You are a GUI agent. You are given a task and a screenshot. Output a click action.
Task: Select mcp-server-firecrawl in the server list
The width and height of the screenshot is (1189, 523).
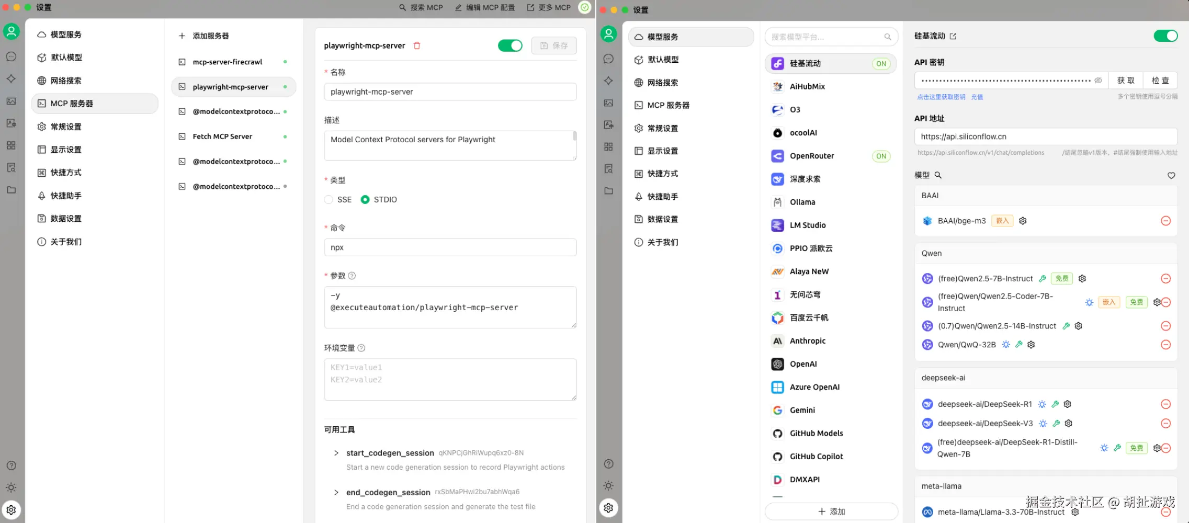(234, 62)
